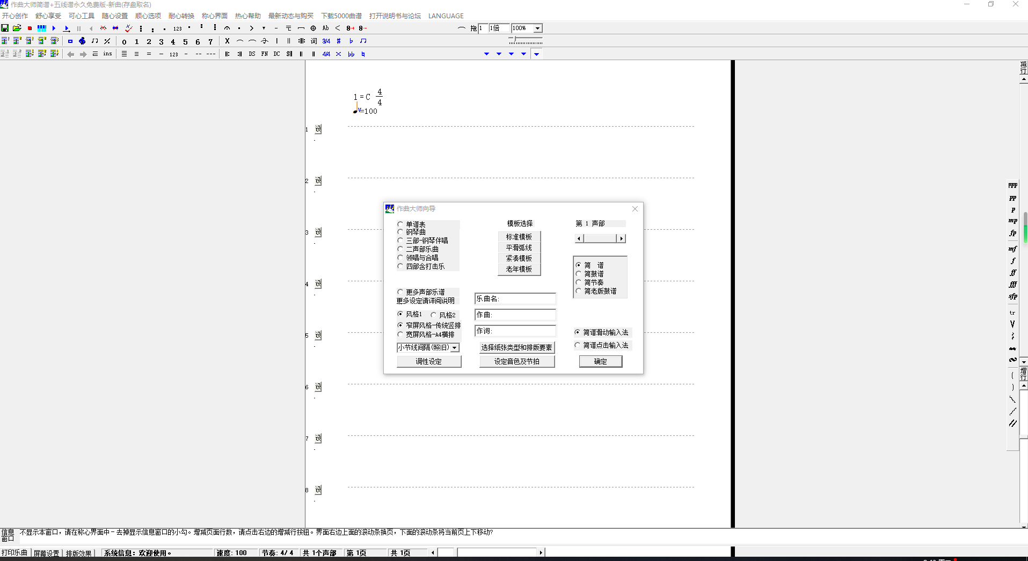Click the blue piano keyboard icon

(42, 28)
